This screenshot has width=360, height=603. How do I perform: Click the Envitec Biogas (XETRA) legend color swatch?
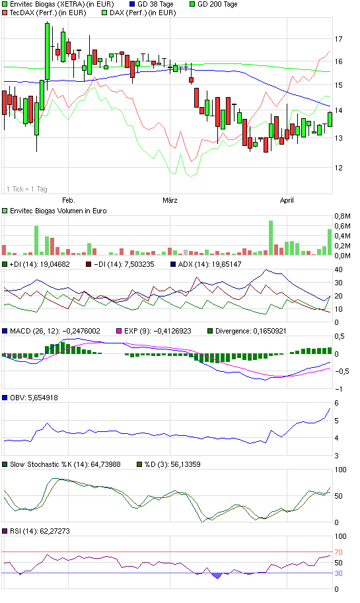click(5, 4)
